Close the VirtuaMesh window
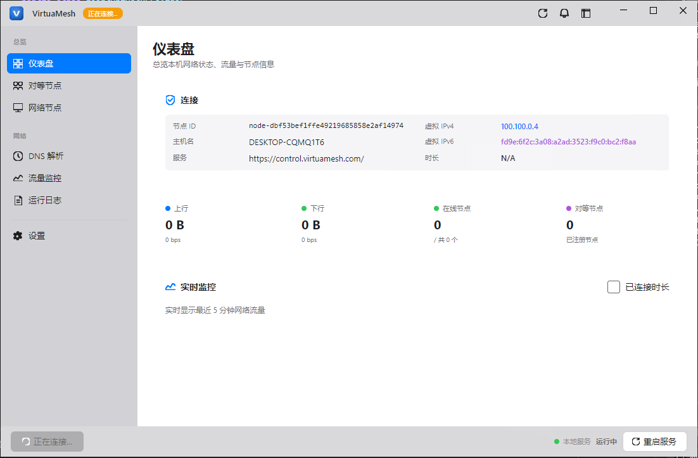698x458 pixels. click(683, 11)
